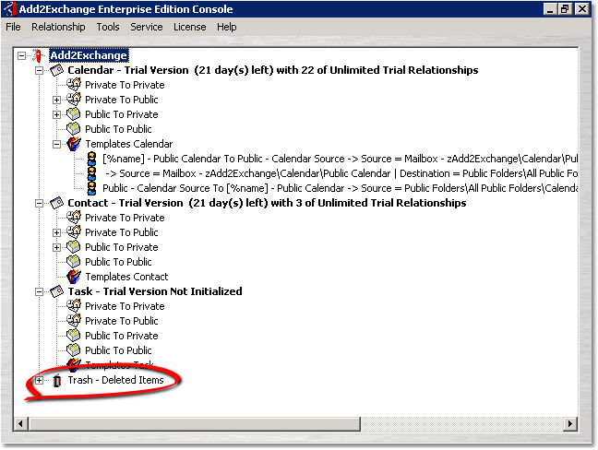This screenshot has height=450, width=598.
Task: Open the Relationship menu
Action: [58, 27]
